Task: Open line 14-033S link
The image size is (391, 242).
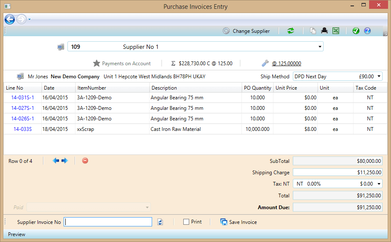Action: coord(23,129)
